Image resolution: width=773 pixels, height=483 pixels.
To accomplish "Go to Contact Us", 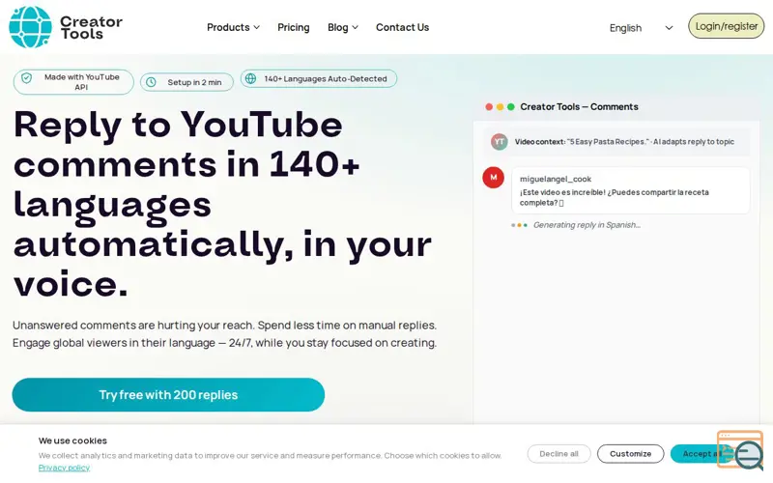I will 402,28.
